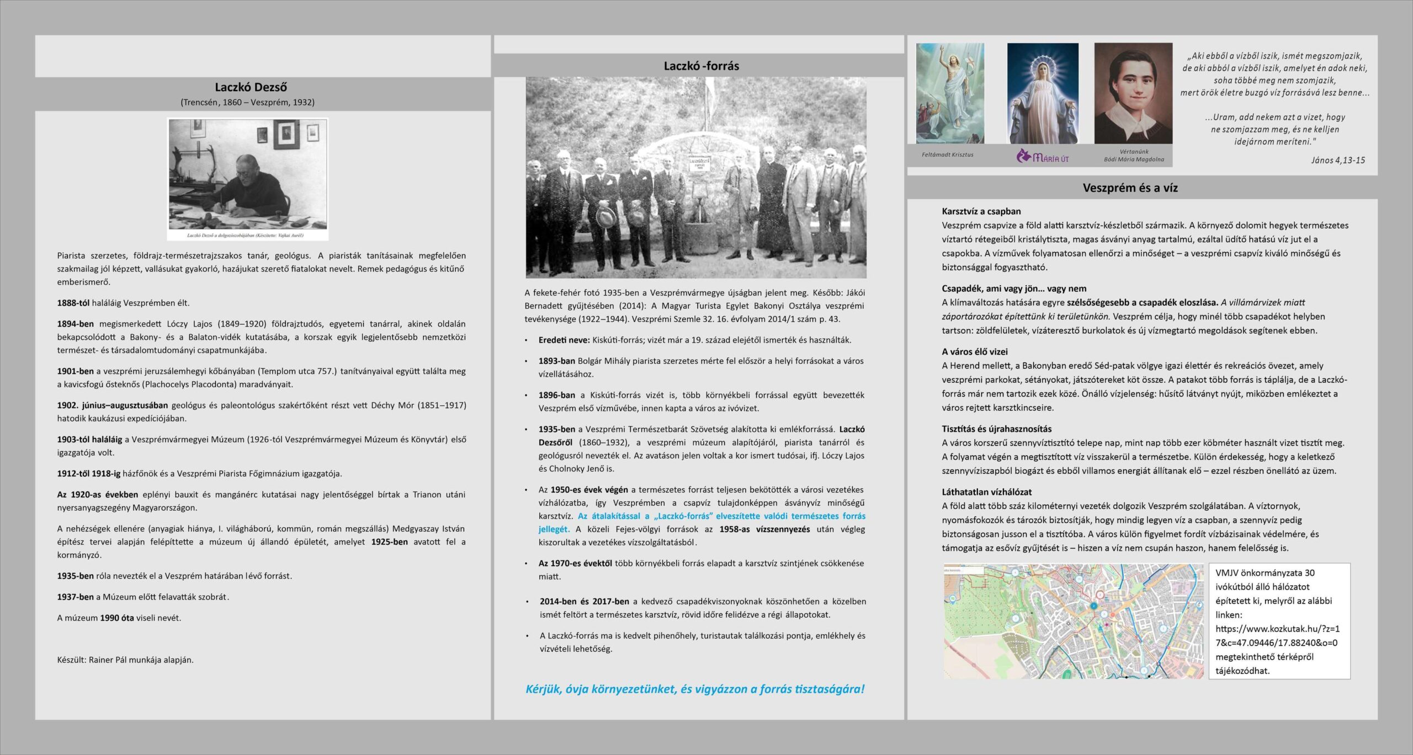The width and height of the screenshot is (1413, 755).
Task: Select the 'Karsztvíz a csapban' subheading
Action: tap(981, 211)
